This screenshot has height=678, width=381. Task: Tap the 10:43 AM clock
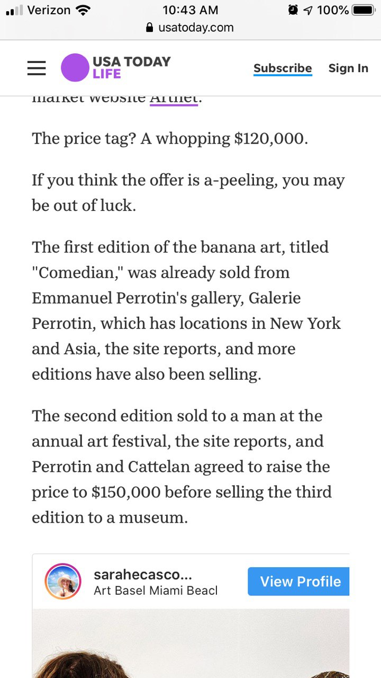[190, 10]
